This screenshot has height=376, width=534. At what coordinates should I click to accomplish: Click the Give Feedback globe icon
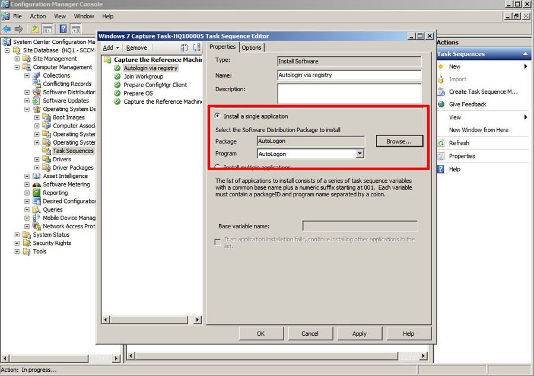click(x=441, y=104)
